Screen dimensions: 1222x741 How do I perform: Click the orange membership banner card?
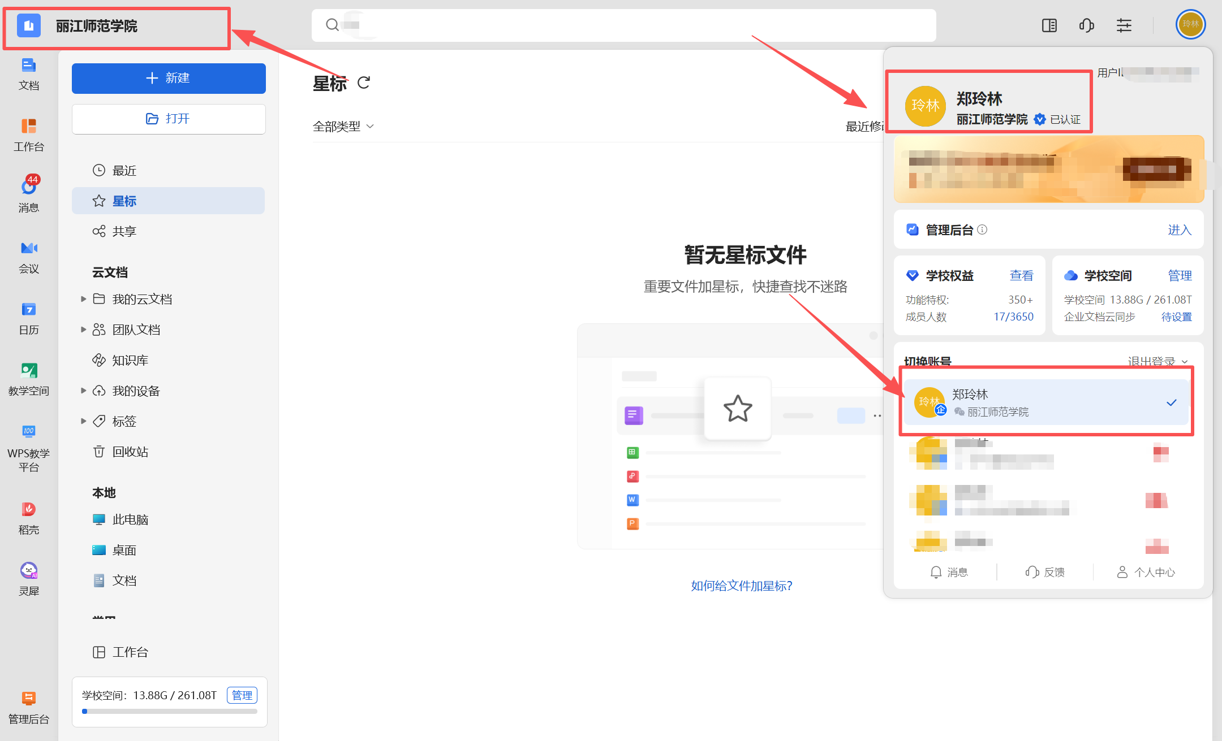(1049, 169)
